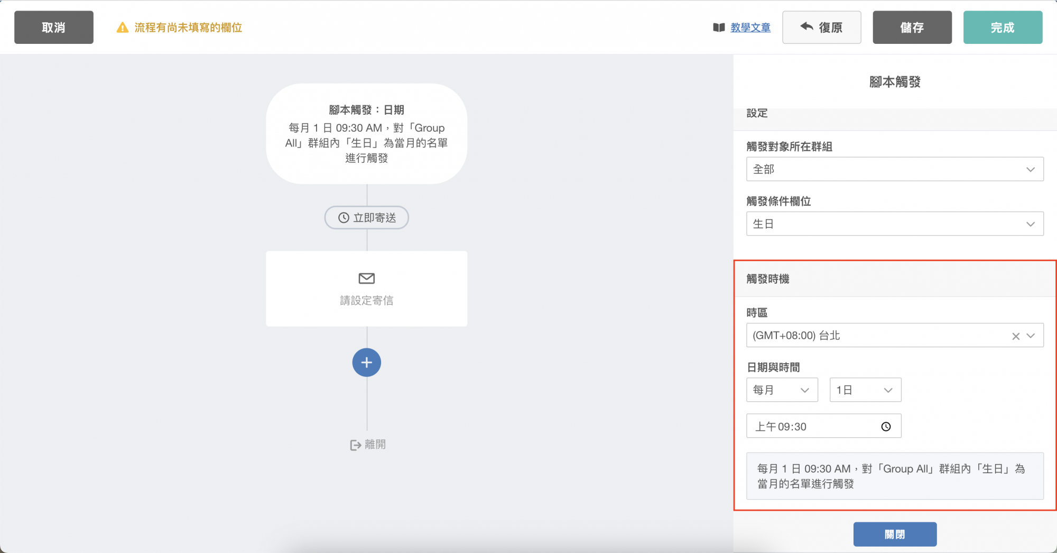Add a step with blue plus button
Screen dimensions: 1057x553
(367, 363)
